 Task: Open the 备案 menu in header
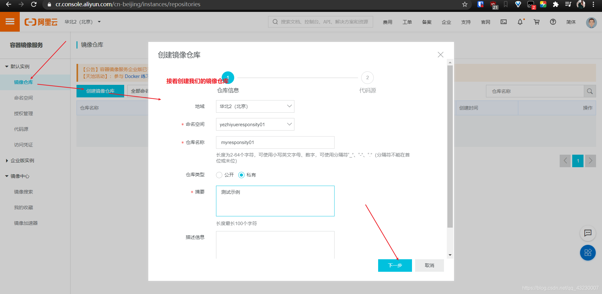pyautogui.click(x=427, y=22)
